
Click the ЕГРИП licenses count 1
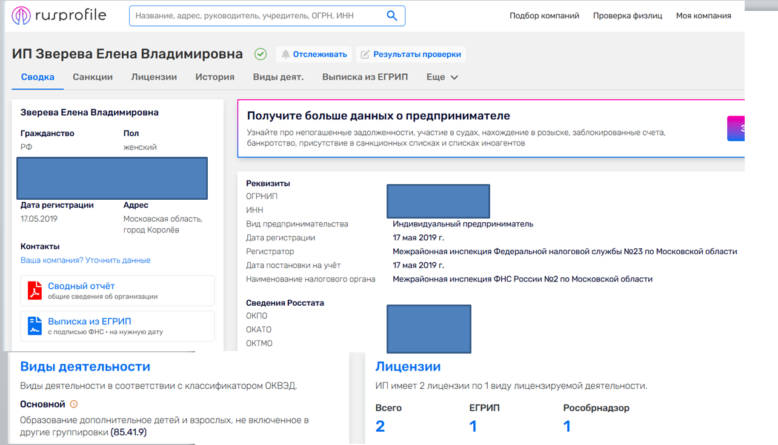pos(473,426)
